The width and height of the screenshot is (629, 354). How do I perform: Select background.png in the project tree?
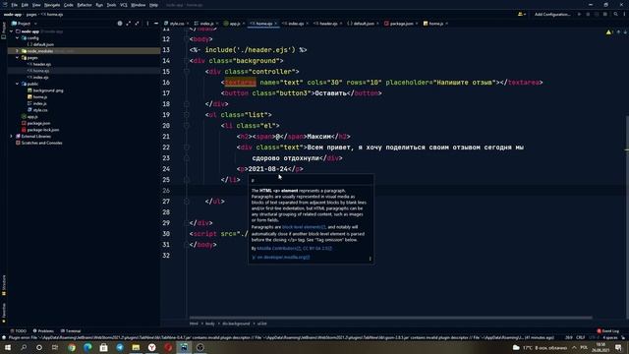(x=45, y=90)
